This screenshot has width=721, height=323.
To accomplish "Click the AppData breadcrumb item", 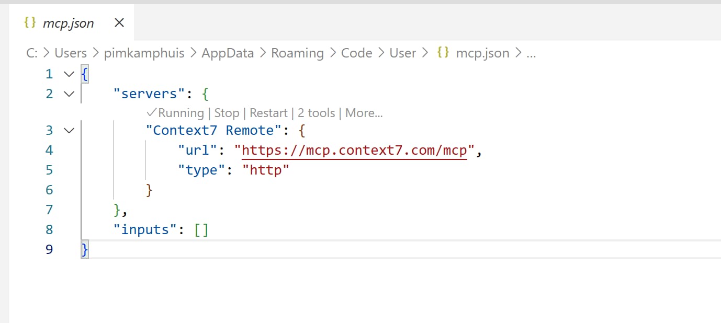I will coord(228,53).
